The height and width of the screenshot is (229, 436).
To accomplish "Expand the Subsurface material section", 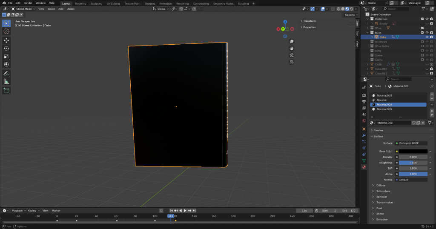I will click(x=383, y=191).
